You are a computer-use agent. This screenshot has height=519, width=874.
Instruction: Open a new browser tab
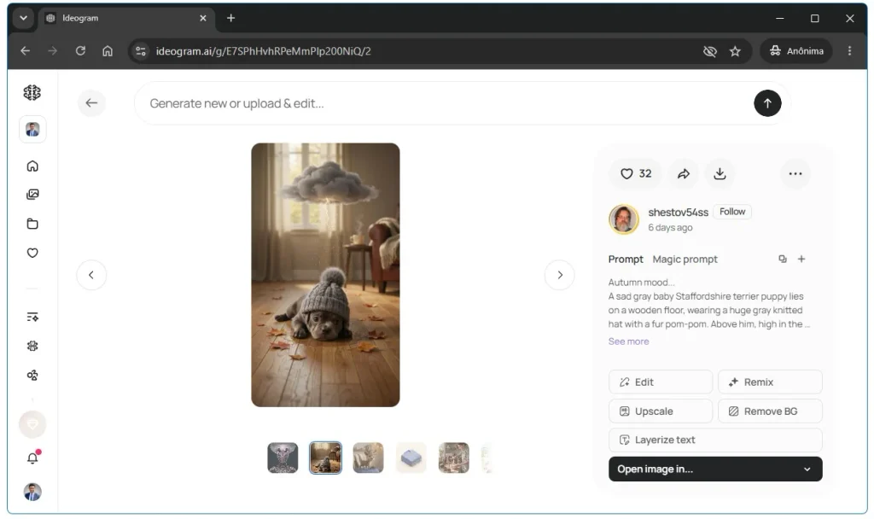tap(230, 18)
